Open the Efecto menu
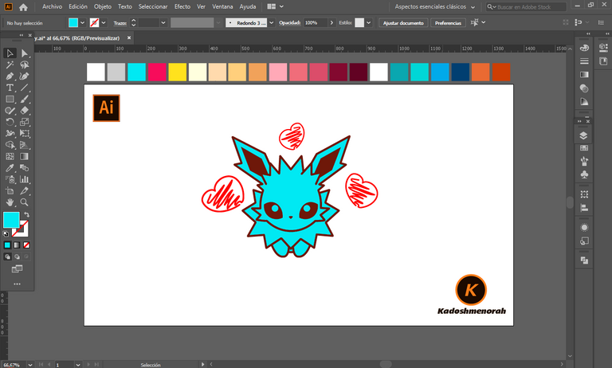 click(182, 6)
